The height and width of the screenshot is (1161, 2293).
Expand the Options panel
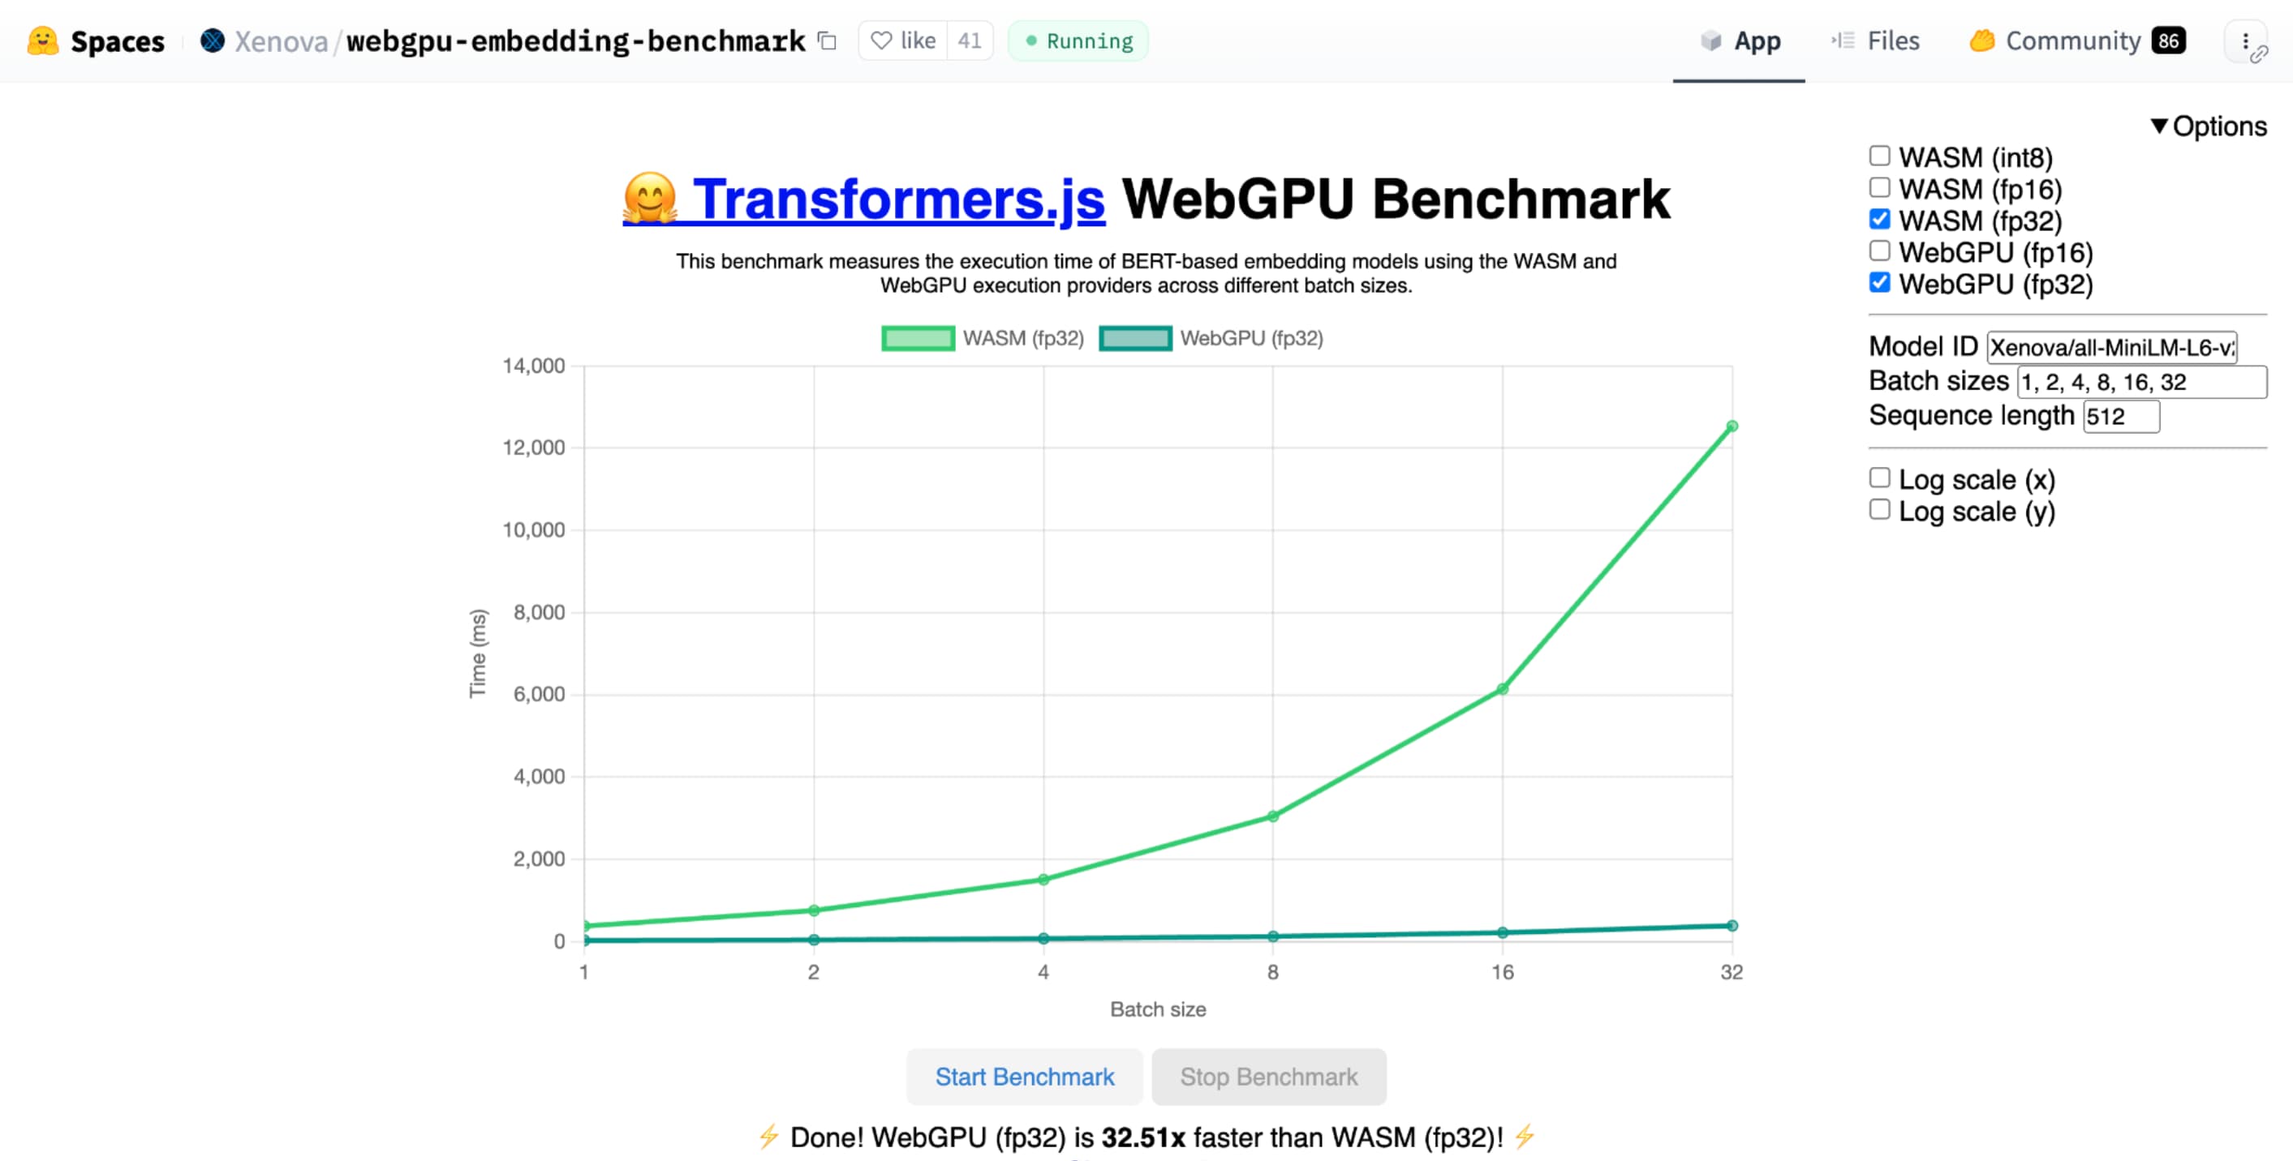[2210, 126]
